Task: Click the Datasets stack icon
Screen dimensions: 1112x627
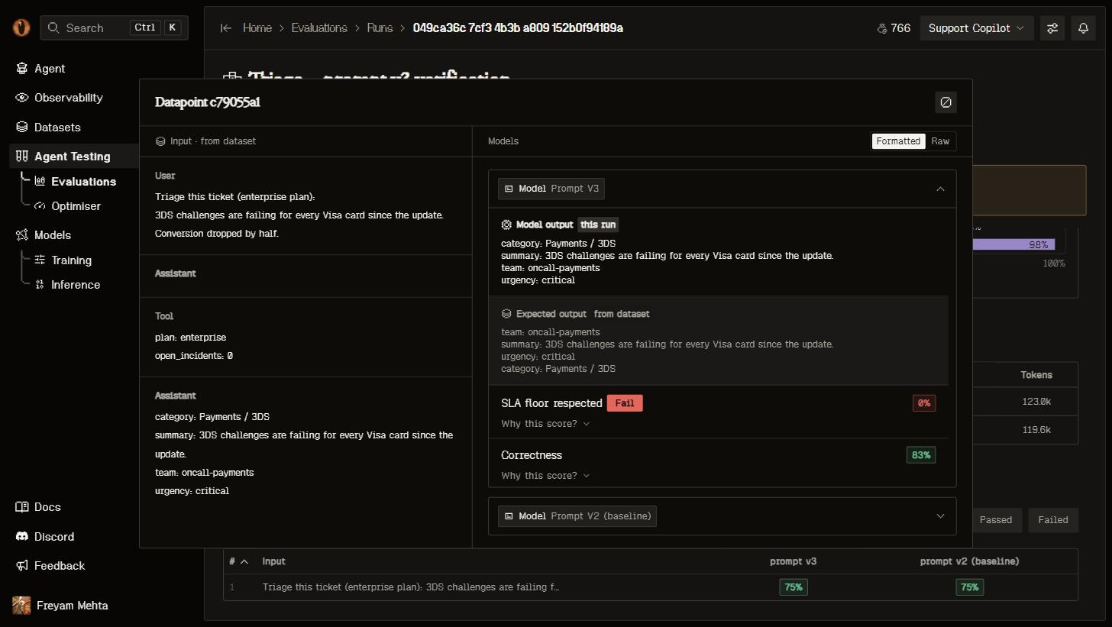Action: pyautogui.click(x=22, y=128)
